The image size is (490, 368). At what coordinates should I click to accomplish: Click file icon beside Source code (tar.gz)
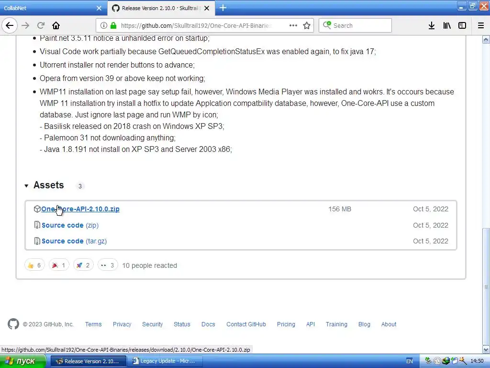coord(37,241)
